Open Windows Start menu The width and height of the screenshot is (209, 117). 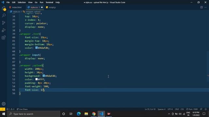[4, 114]
